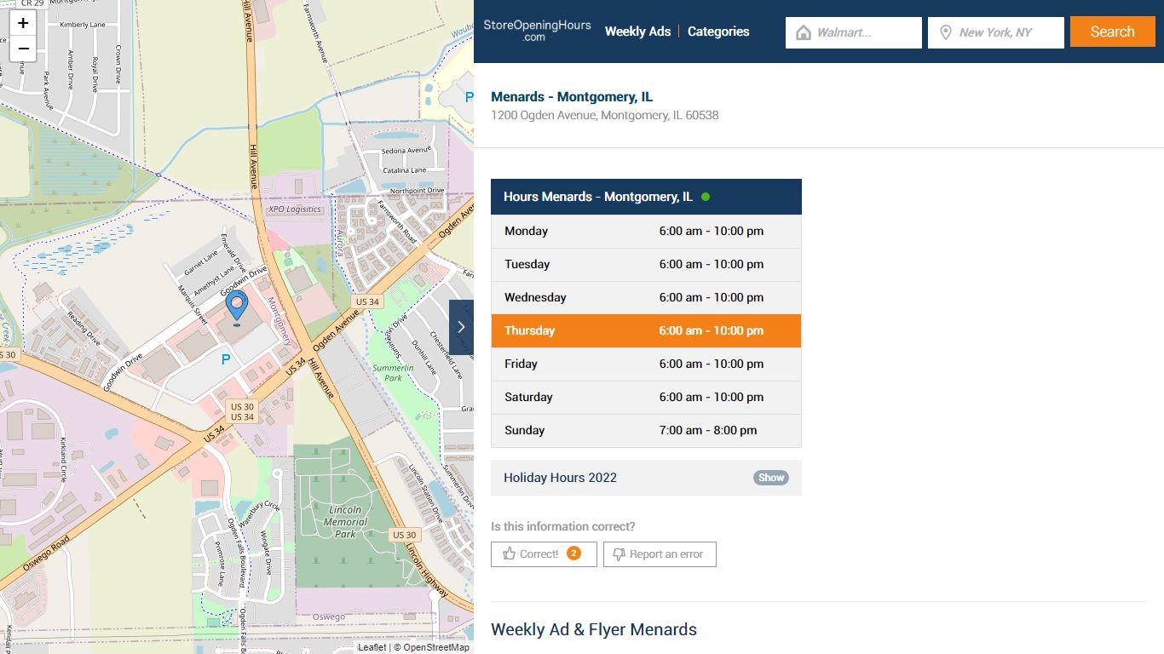Click the Wednesday hours row
This screenshot has height=654, width=1164.
646,297
